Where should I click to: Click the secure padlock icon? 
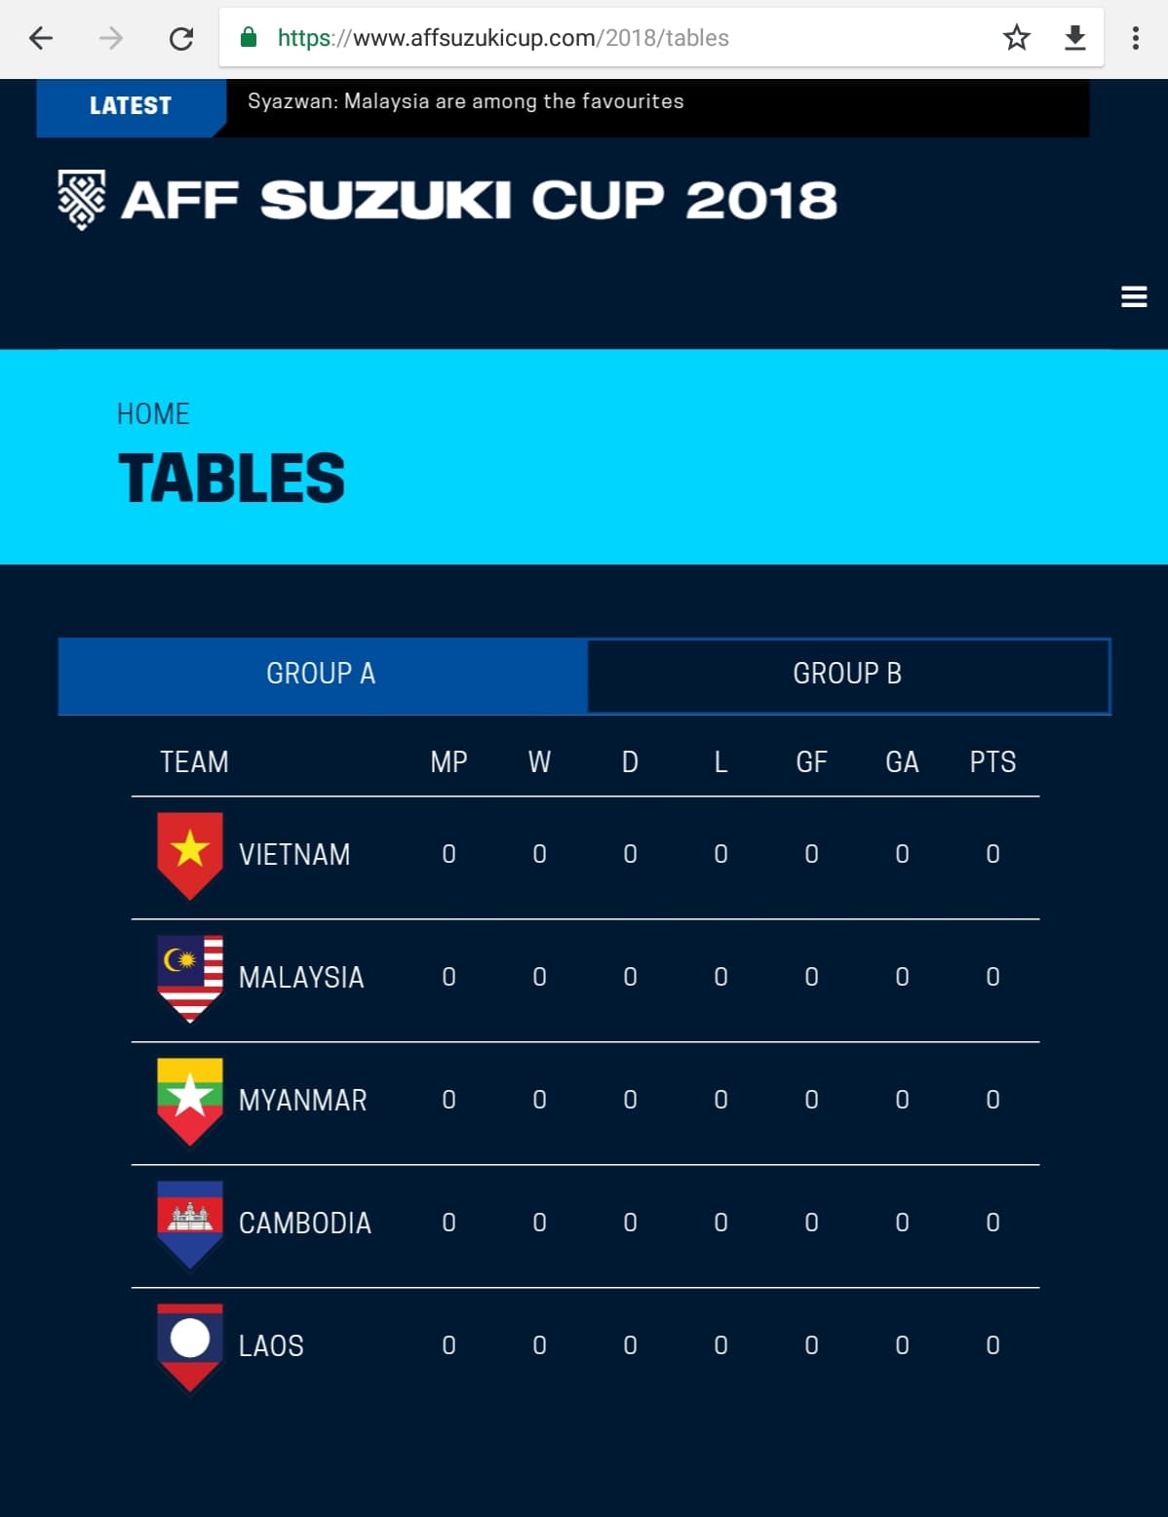[249, 37]
